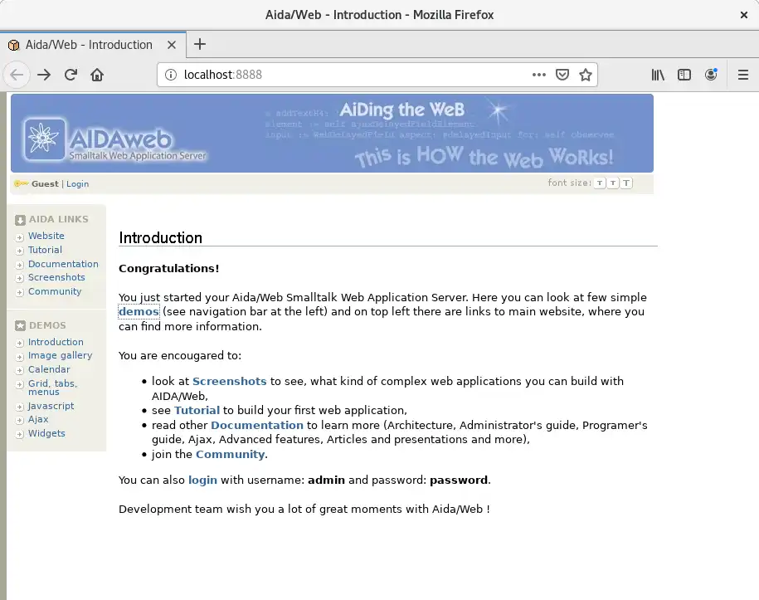Open page actions three-dot menu
This screenshot has width=759, height=600.
538,75
